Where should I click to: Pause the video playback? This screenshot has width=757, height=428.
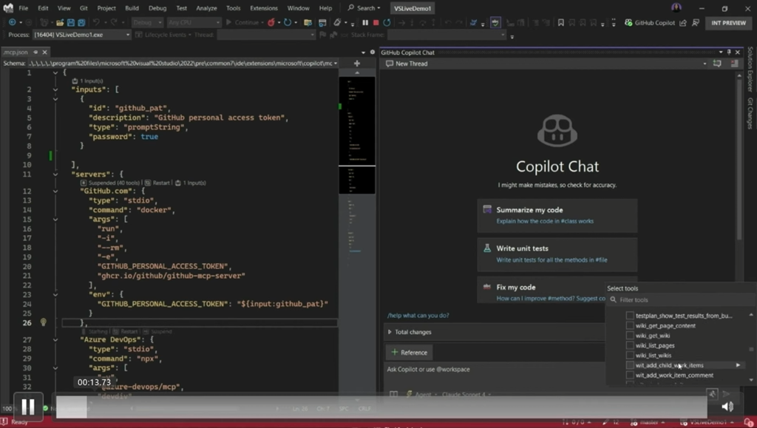[27, 406]
